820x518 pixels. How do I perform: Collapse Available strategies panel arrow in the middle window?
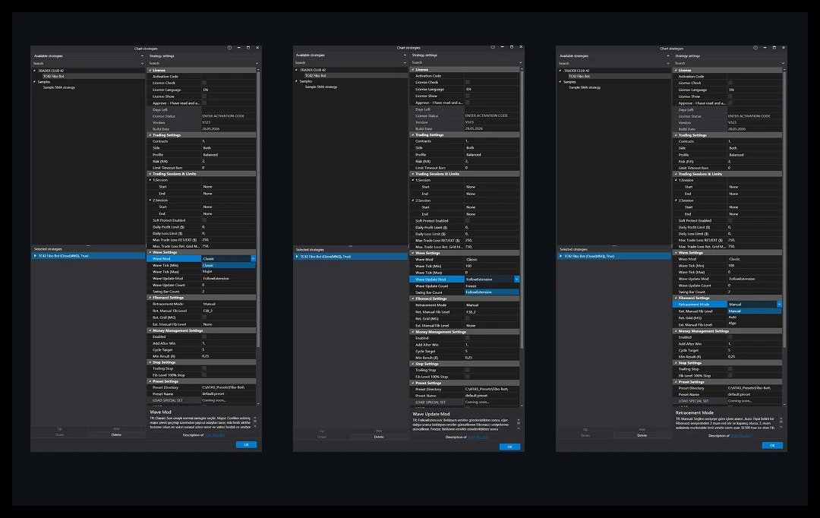tap(404, 55)
